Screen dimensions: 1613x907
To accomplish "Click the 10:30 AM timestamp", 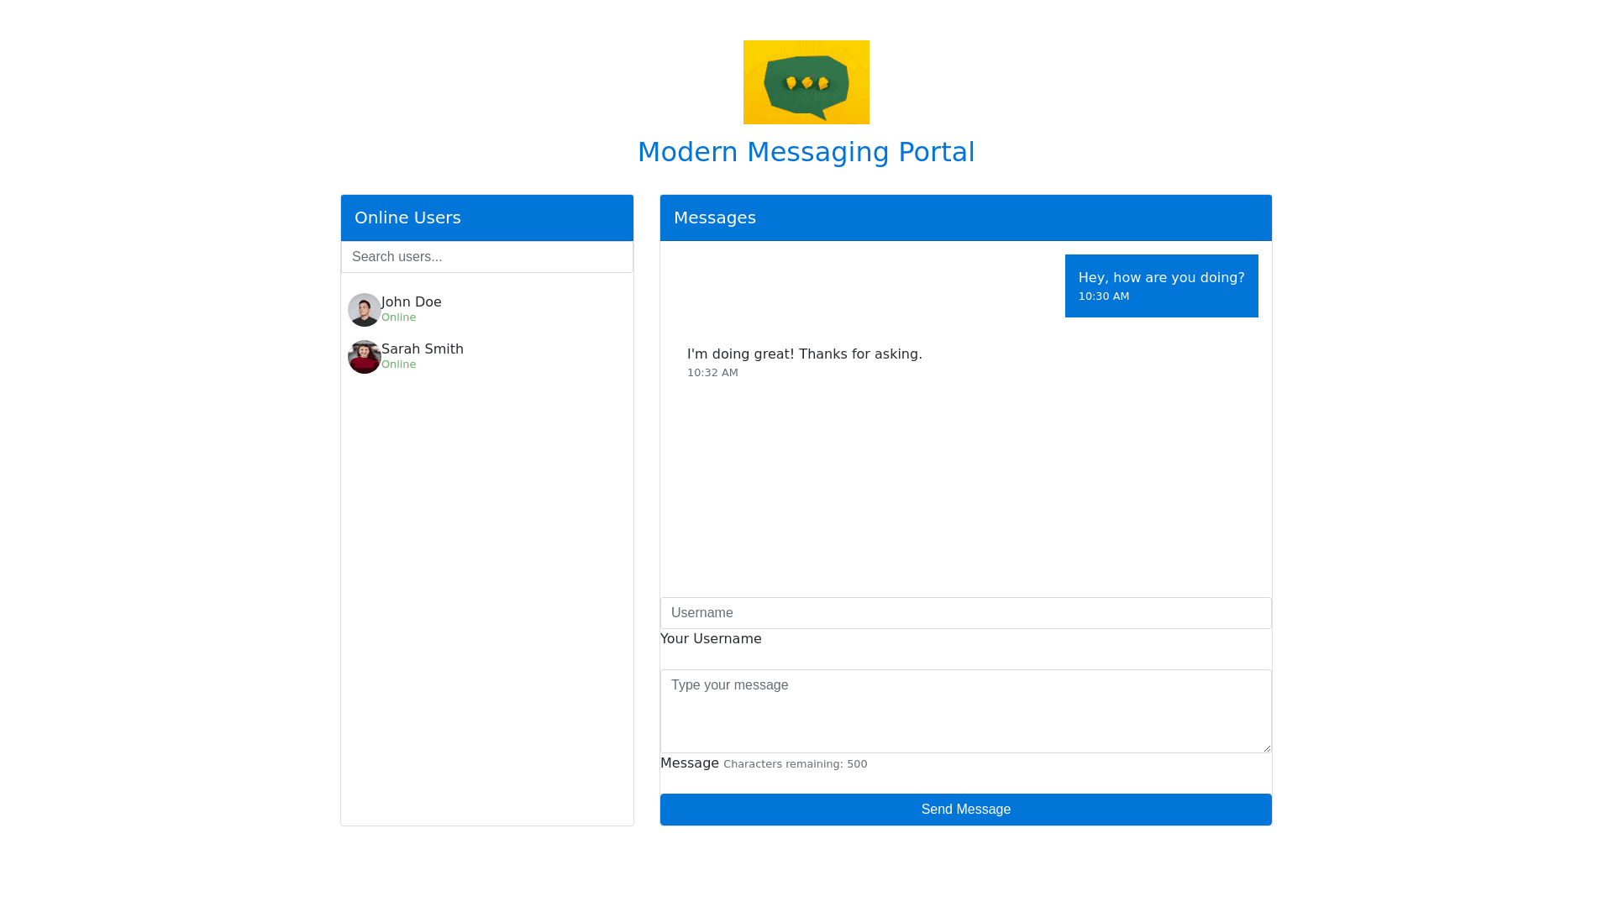I will click(x=1103, y=296).
